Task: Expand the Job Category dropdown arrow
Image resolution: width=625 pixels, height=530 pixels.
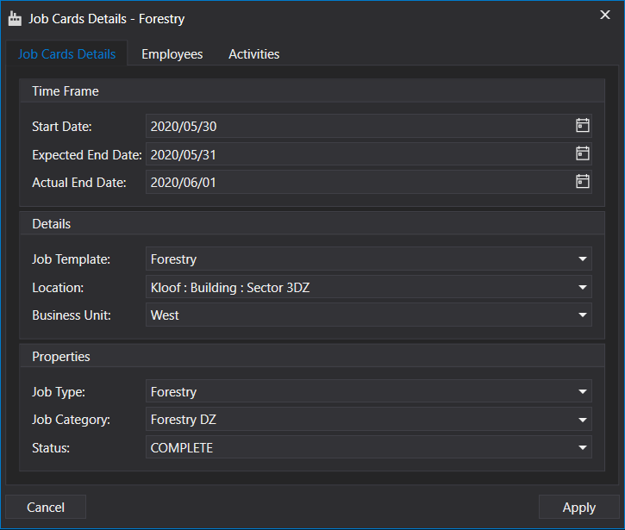Action: tap(583, 420)
